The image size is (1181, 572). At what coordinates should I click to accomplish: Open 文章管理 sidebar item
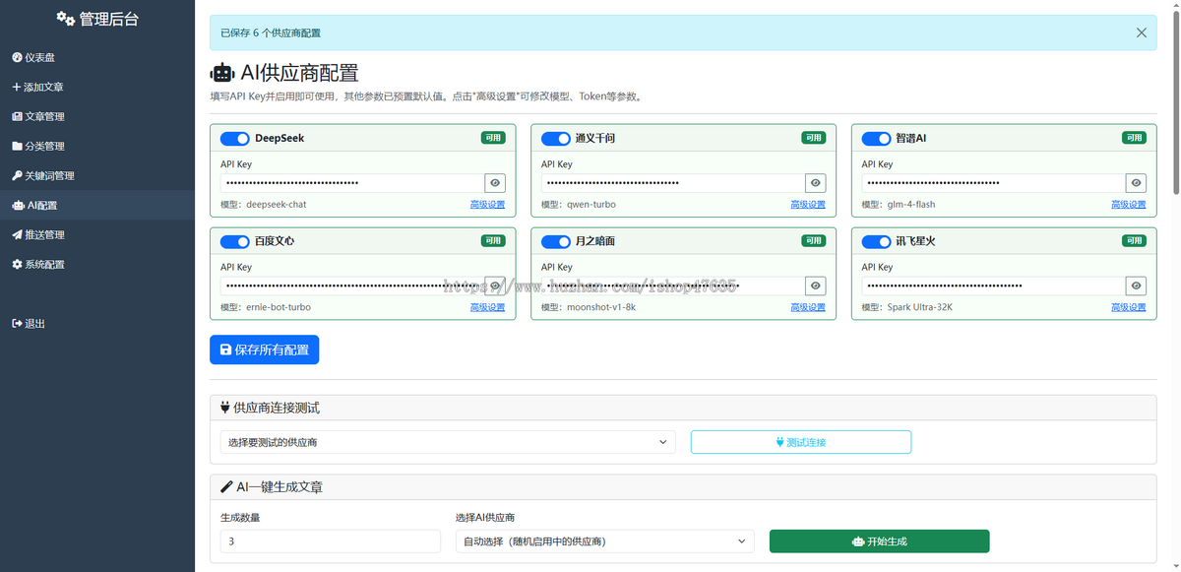coord(97,116)
